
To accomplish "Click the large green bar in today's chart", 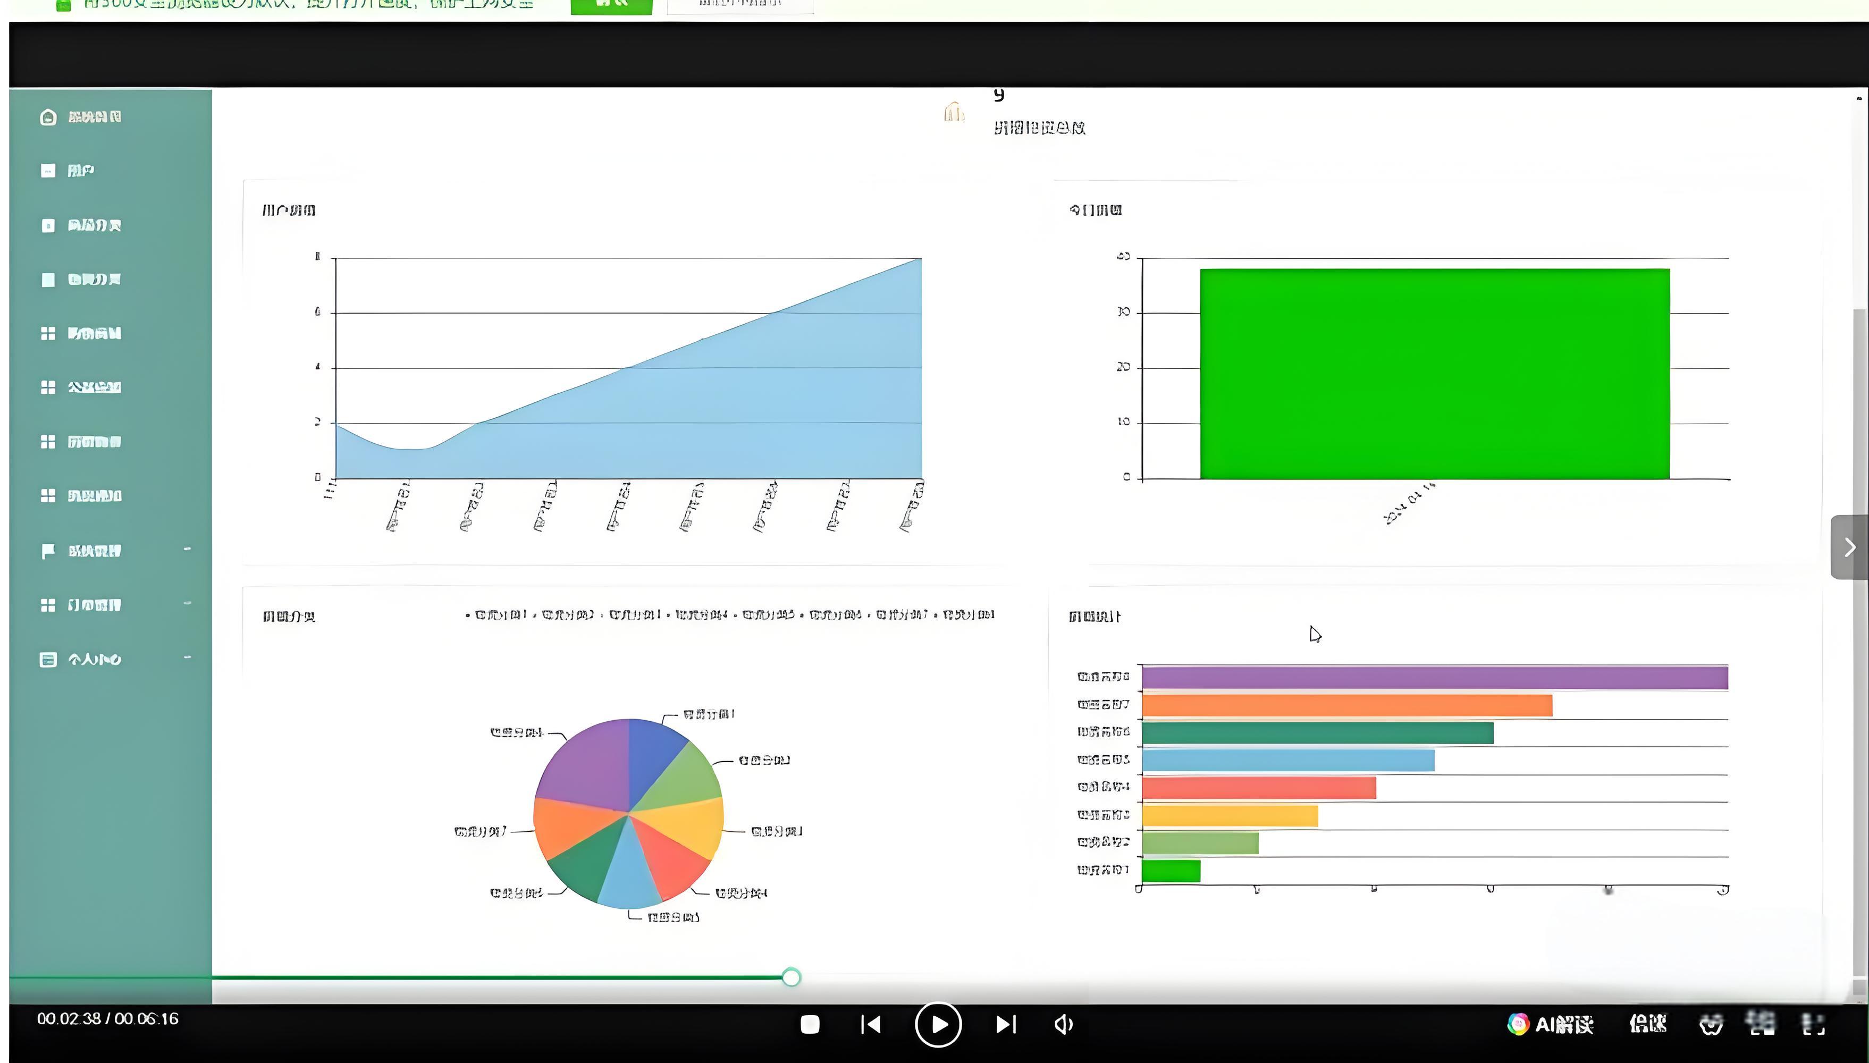I will coord(1435,374).
